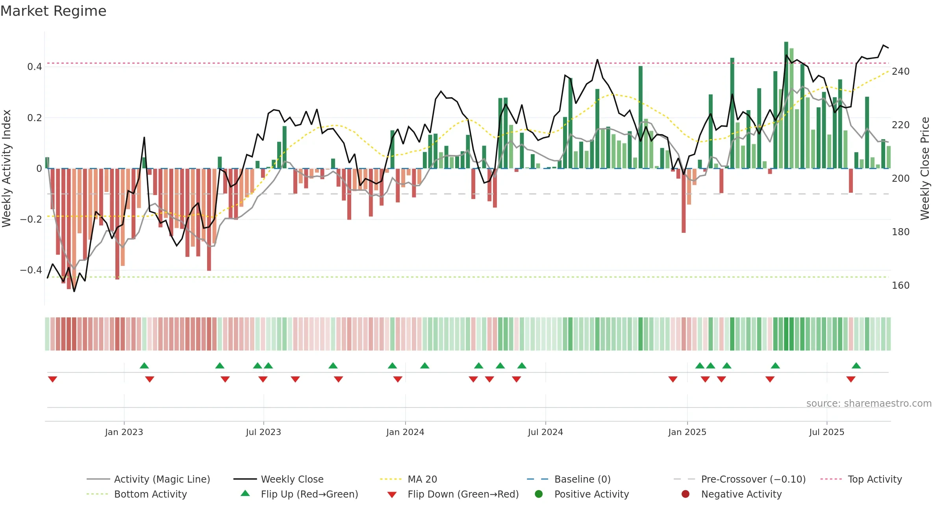This screenshot has width=945, height=531.
Task: Toggle Flip Up (Red→Green) legend entry
Action: [x=299, y=494]
